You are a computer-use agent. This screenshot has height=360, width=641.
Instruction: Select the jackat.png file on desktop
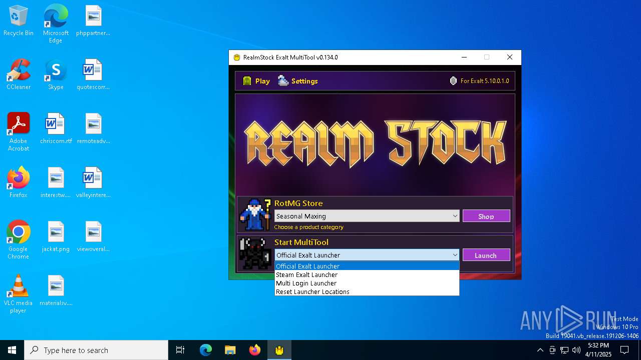coord(56,236)
